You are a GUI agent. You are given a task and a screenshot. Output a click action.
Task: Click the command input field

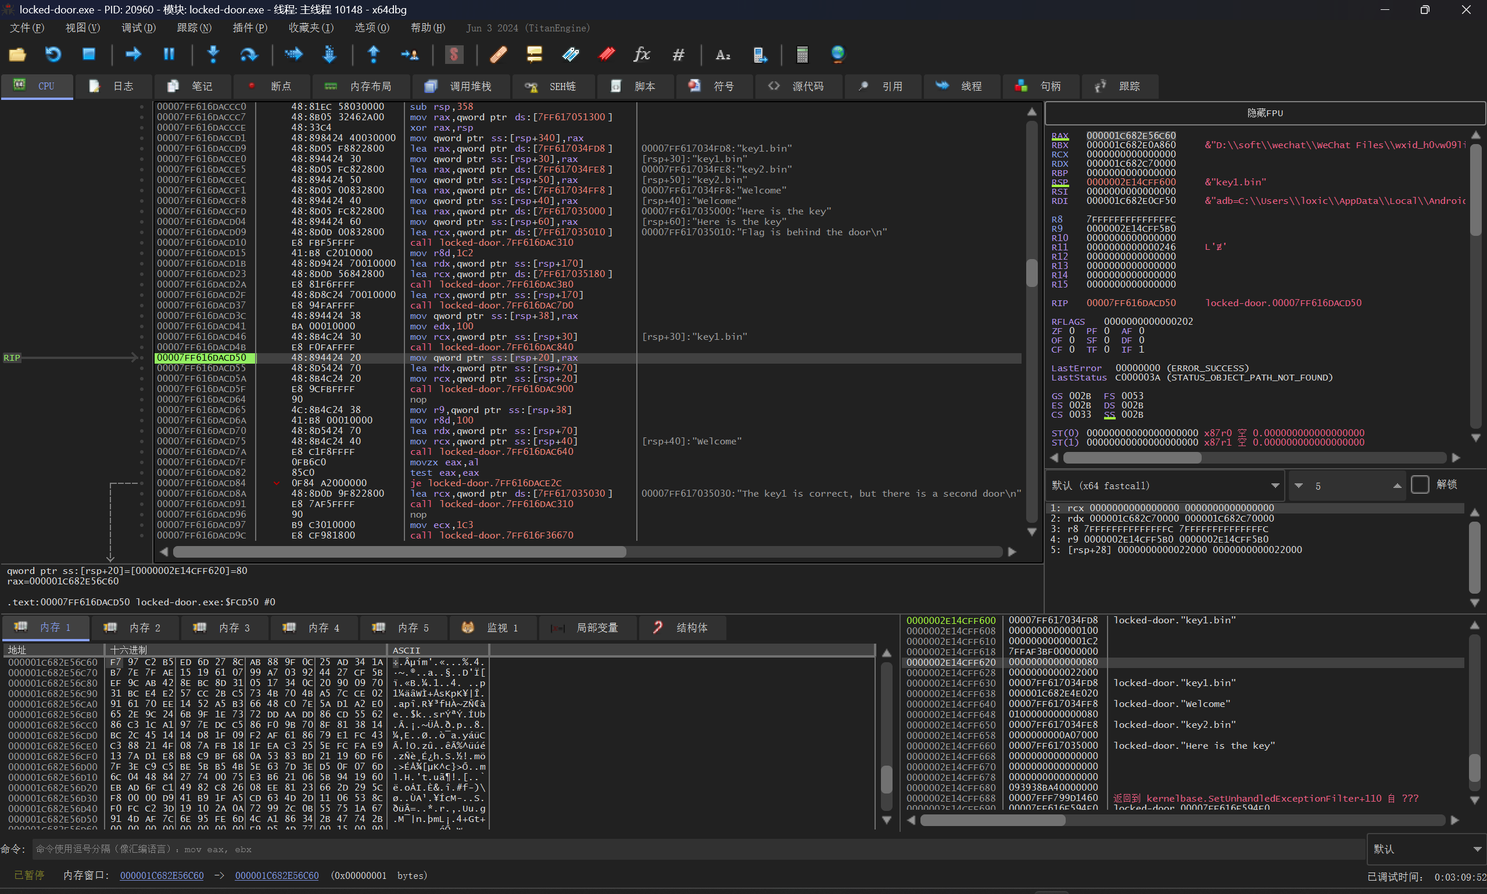(698, 849)
